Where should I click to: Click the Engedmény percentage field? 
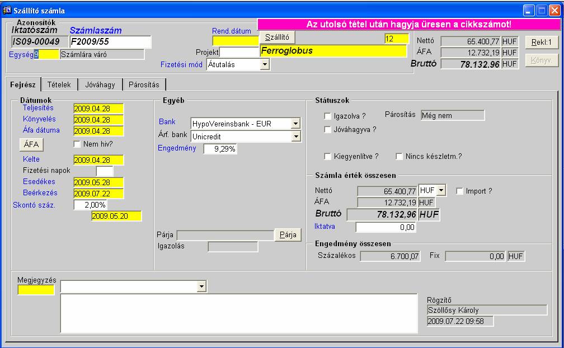tap(220, 149)
